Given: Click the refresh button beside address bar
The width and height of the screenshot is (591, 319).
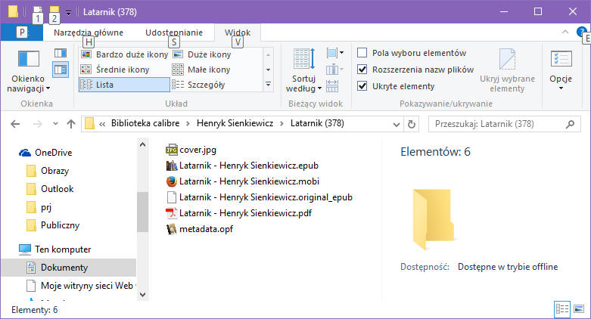Looking at the screenshot, I should pos(411,124).
